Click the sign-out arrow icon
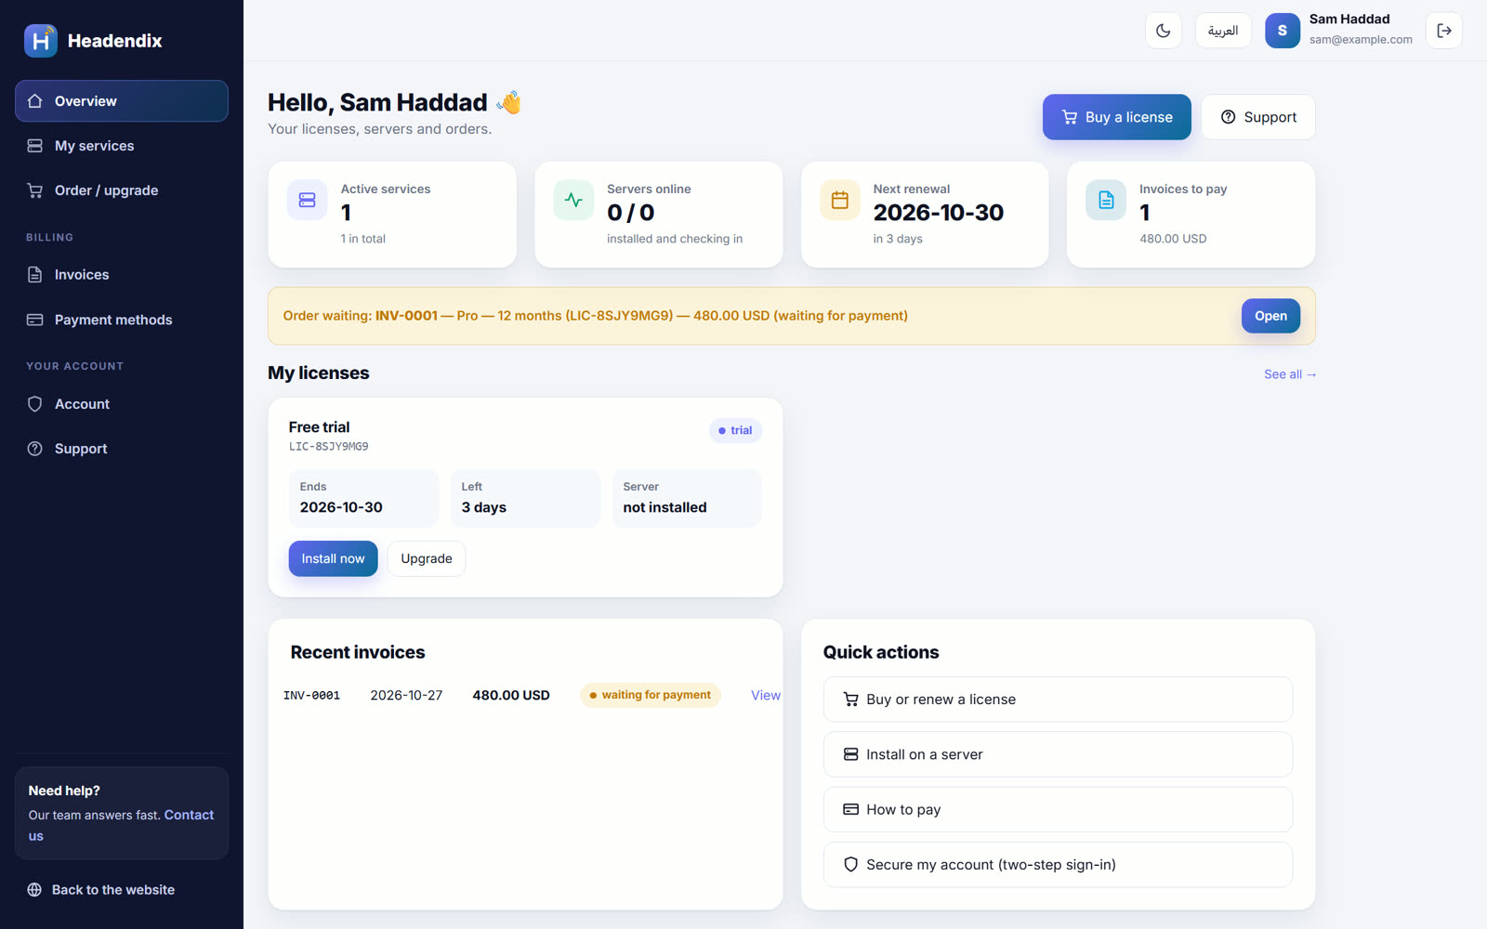 point(1444,31)
